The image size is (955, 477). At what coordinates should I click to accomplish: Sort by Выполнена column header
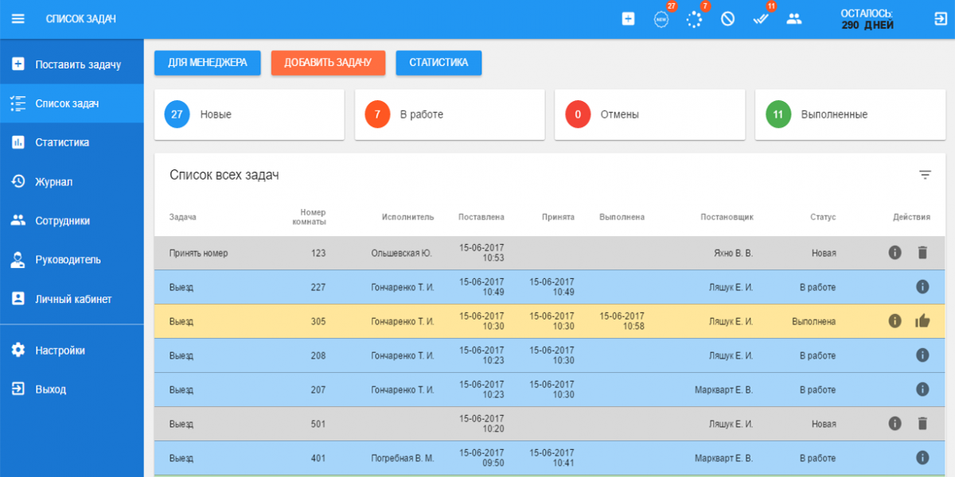[x=622, y=217]
